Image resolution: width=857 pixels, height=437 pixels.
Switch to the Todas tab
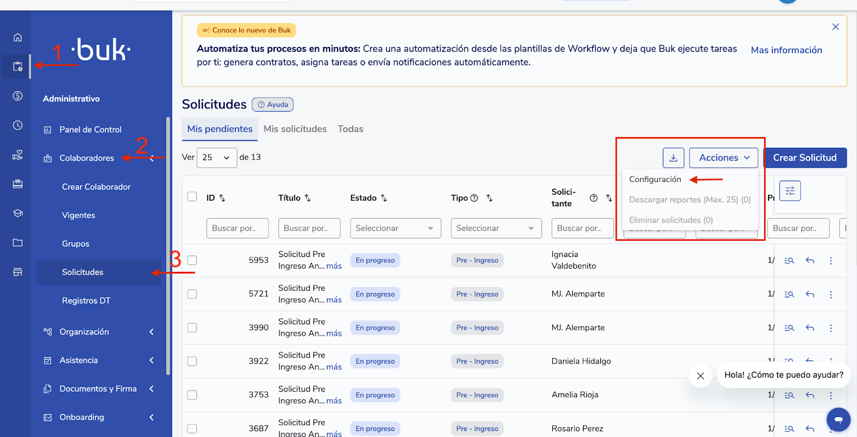tap(351, 129)
